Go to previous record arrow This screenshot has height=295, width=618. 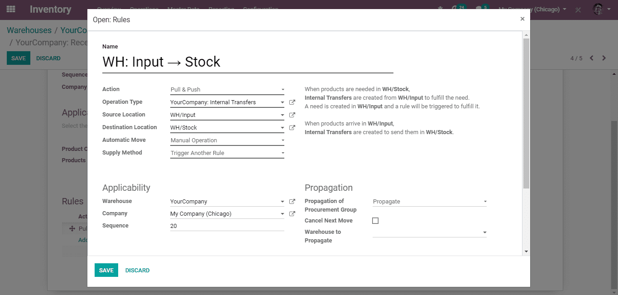tap(591, 58)
